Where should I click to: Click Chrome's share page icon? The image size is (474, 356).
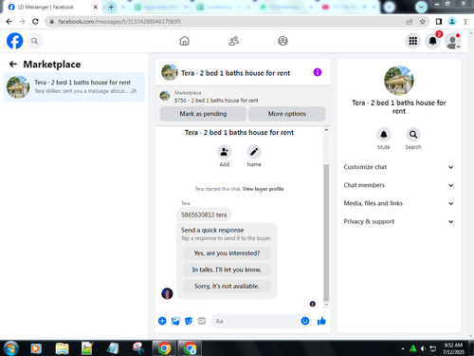[410, 22]
